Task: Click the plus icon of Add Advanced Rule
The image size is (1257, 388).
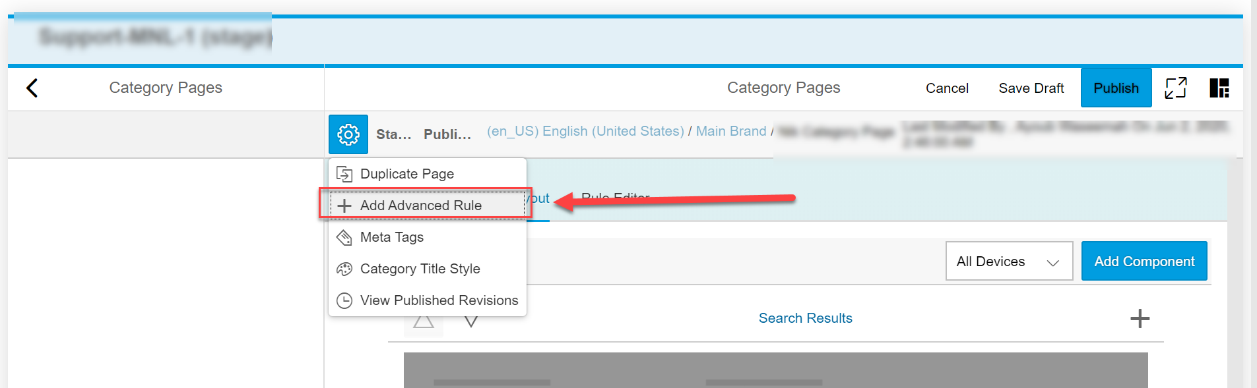Action: click(344, 206)
